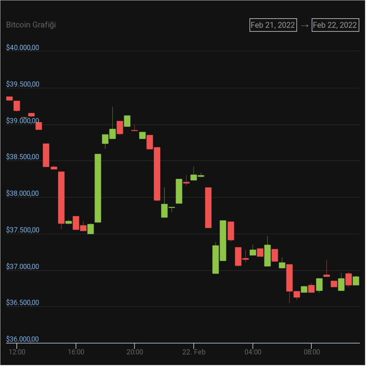This screenshot has height=366, width=366.
Task: Click the 12:00 time axis label
Action: (17, 352)
